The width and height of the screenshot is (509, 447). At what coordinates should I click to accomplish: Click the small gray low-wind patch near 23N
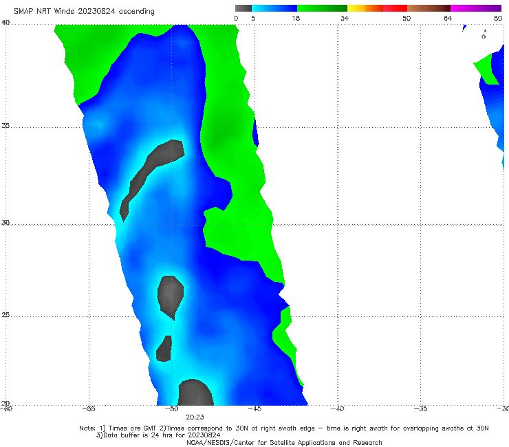(164, 351)
